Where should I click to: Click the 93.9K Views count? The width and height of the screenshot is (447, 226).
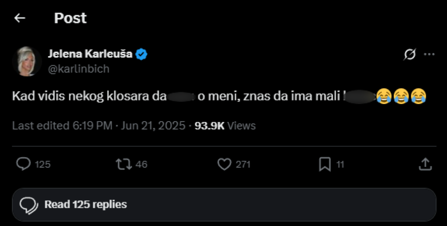(x=225, y=126)
